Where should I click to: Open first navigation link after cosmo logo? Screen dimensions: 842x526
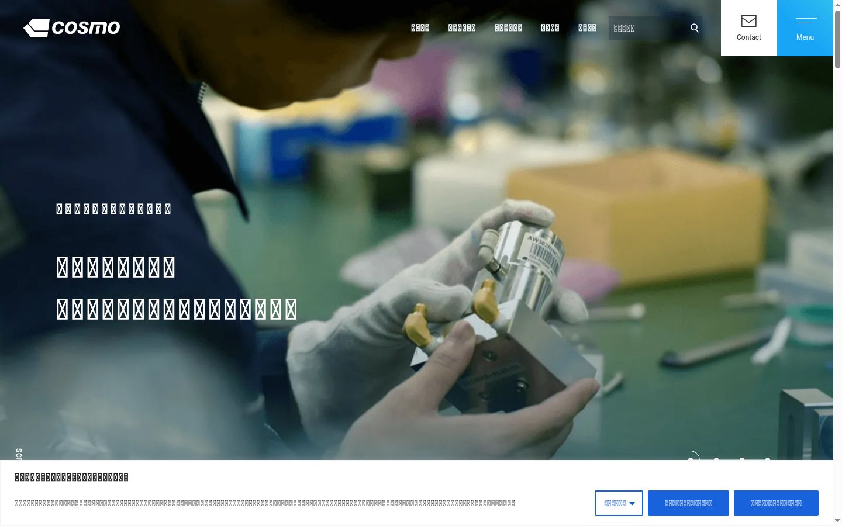[x=420, y=27]
